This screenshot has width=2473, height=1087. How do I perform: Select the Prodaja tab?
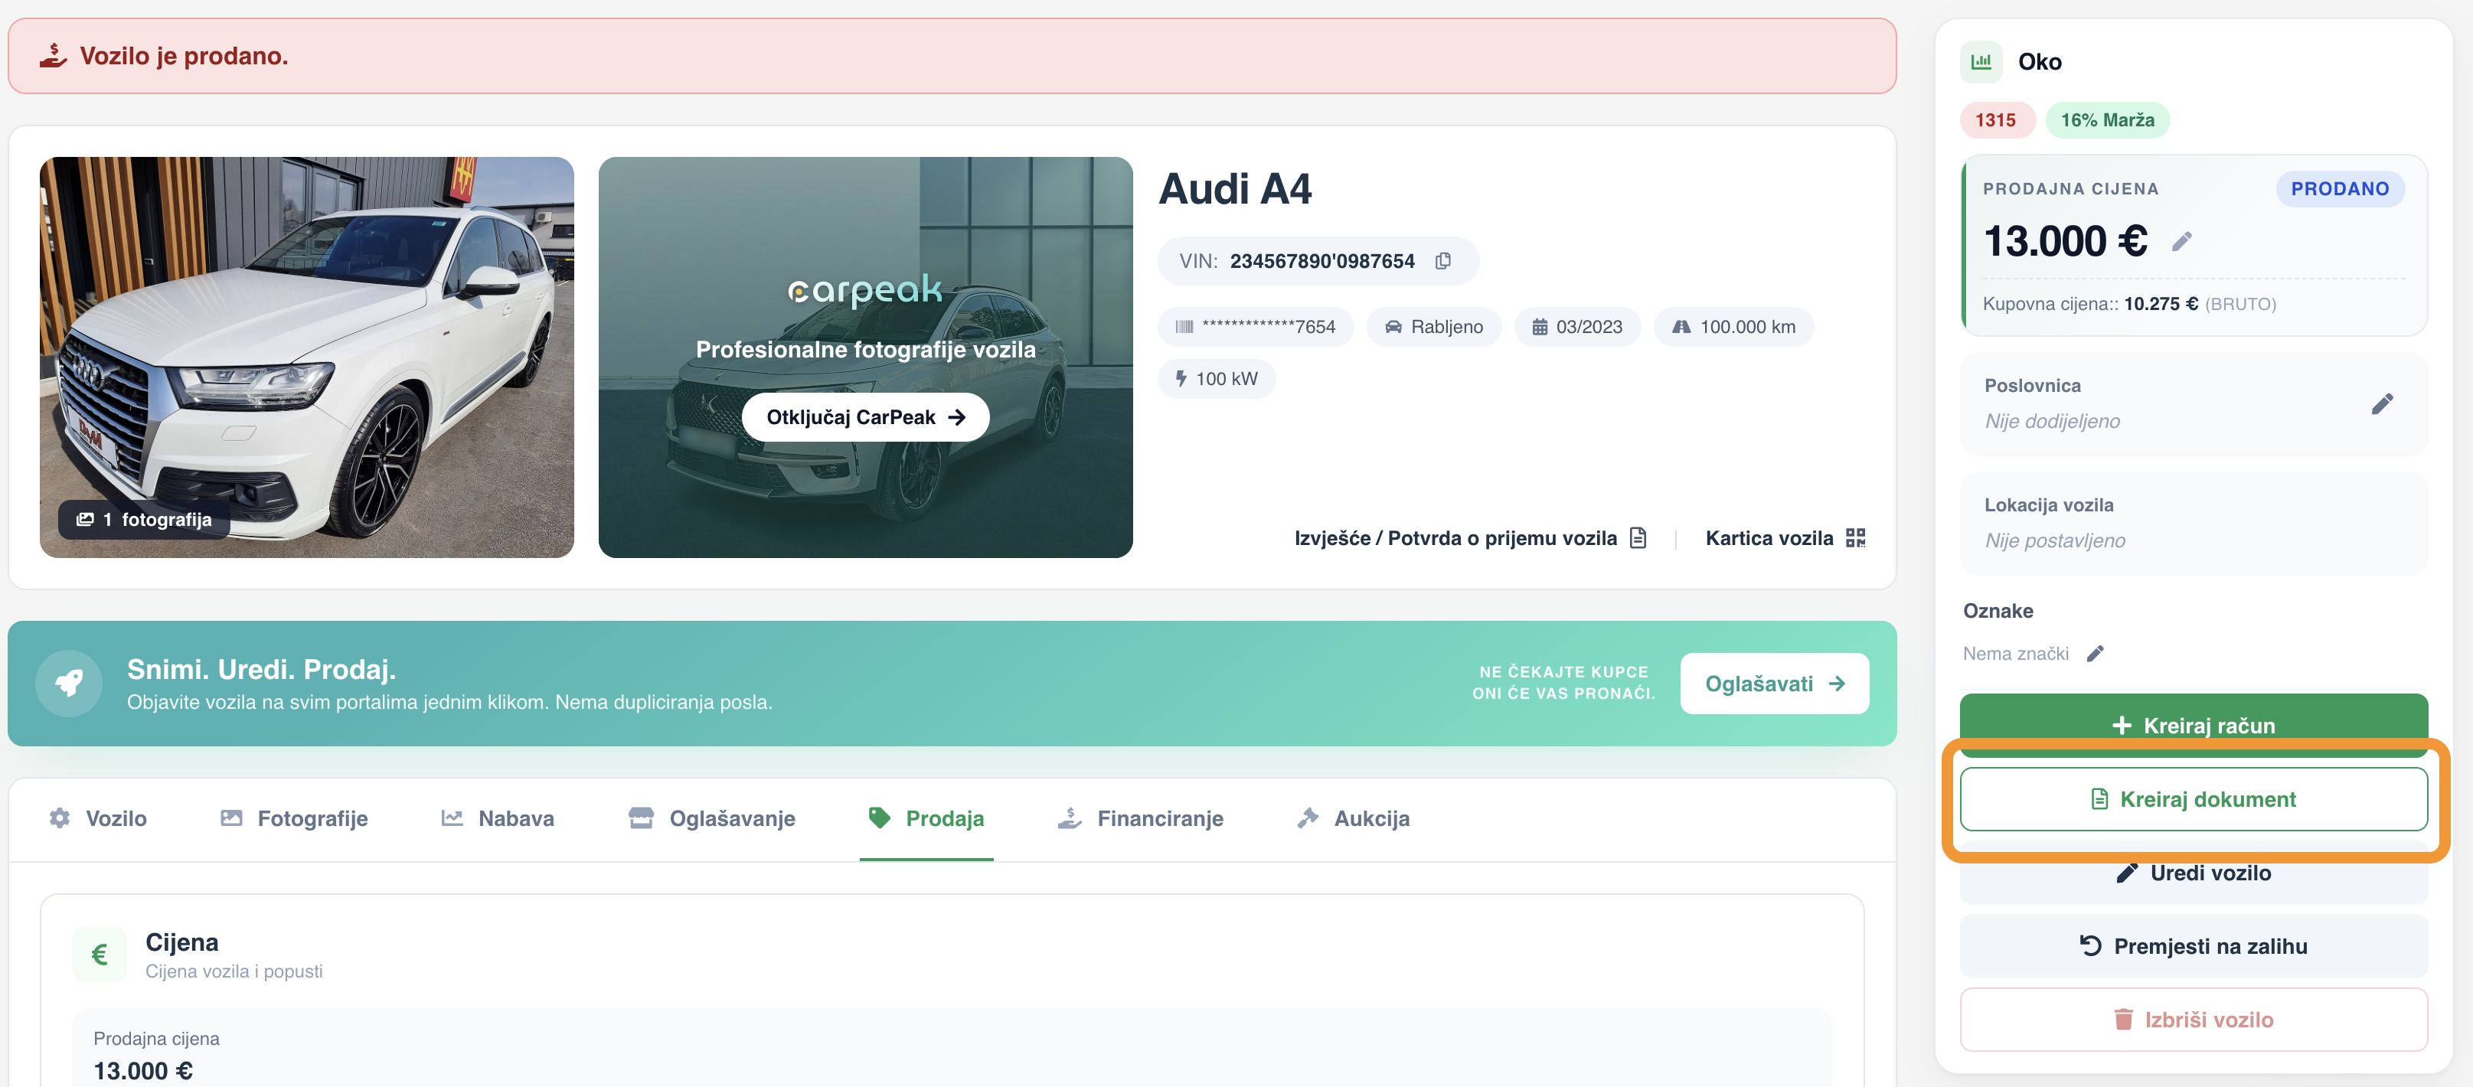click(x=926, y=818)
